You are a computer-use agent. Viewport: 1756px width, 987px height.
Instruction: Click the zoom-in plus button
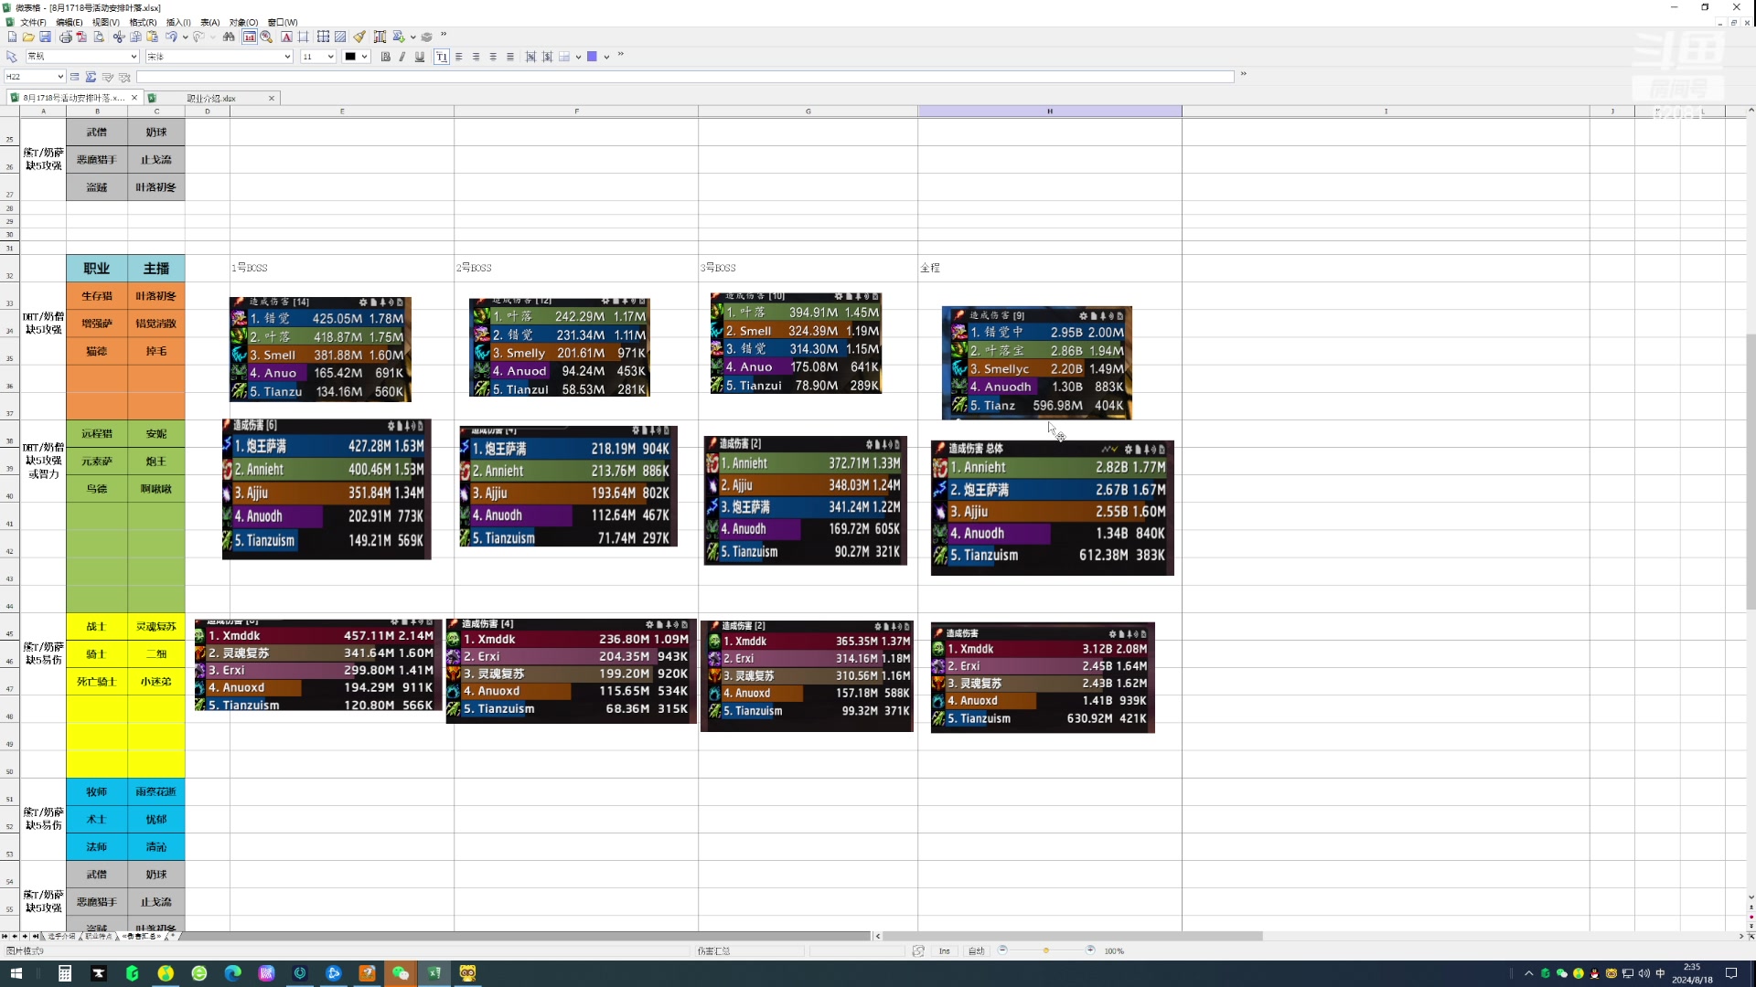pyautogui.click(x=1090, y=950)
